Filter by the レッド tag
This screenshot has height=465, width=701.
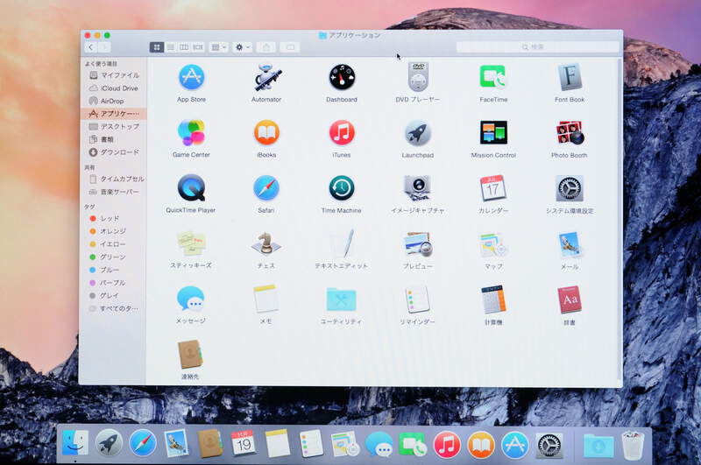[x=114, y=218]
